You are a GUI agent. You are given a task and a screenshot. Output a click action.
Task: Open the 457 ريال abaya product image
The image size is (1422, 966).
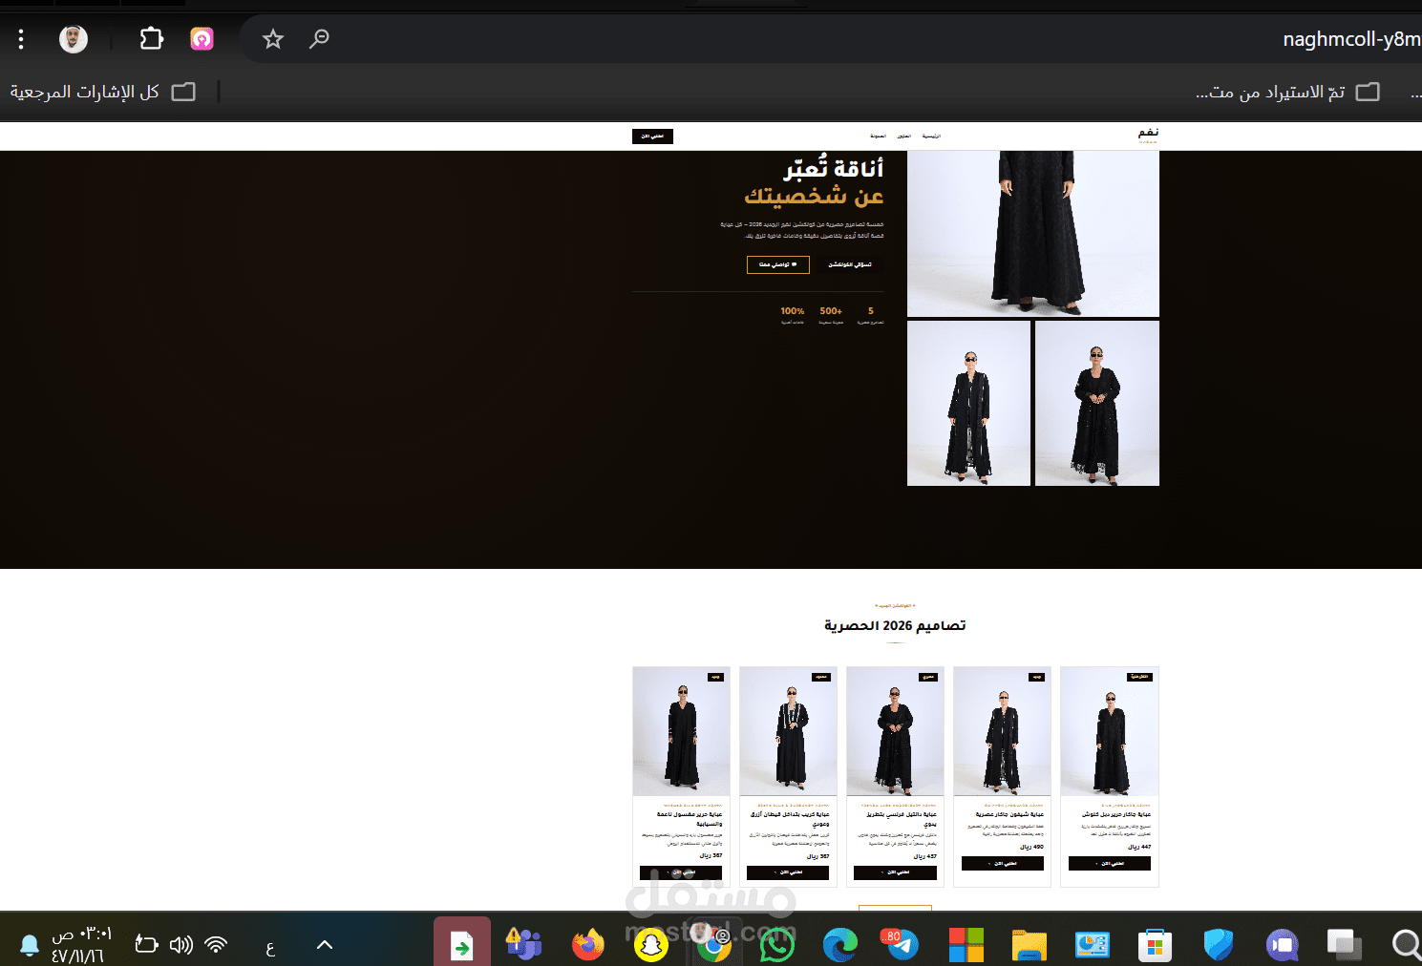896,731
